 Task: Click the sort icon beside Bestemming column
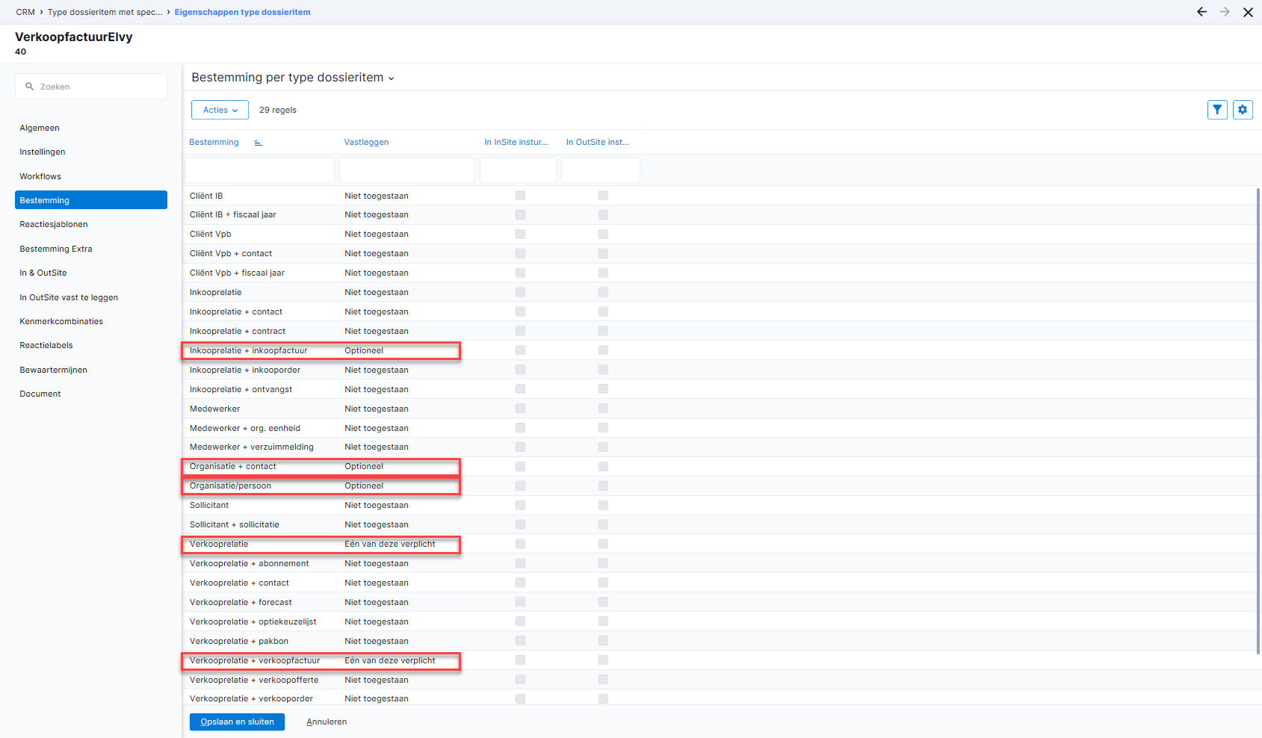click(x=258, y=143)
